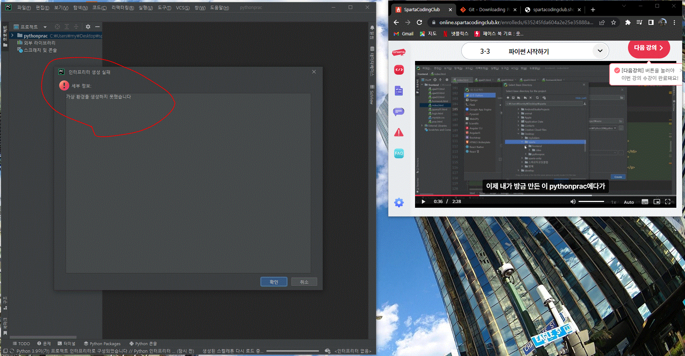
Task: Click the collapse all icon in project panel
Action: click(x=76, y=27)
